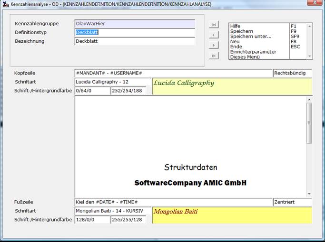Image resolution: width=325 pixels, height=242 pixels.
Task: Go to previous record arrow button
Action: pyautogui.click(x=214, y=35)
